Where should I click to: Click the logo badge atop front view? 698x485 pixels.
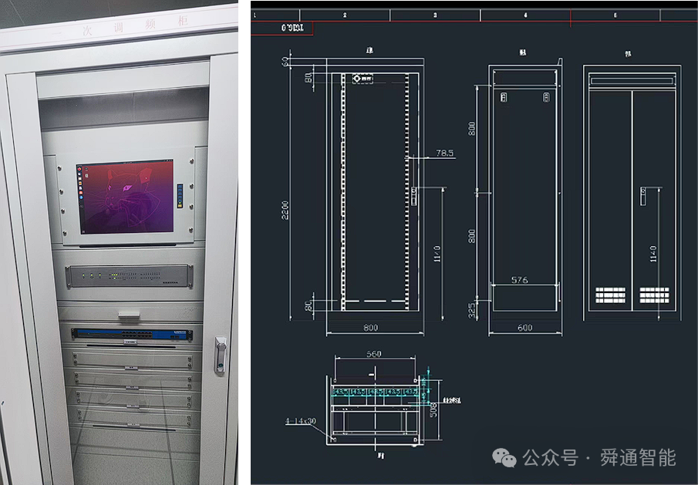pyautogui.click(x=362, y=79)
